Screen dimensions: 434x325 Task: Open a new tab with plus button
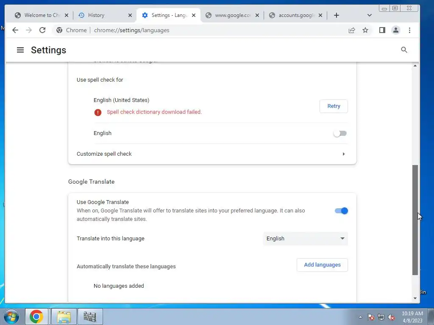tap(336, 15)
